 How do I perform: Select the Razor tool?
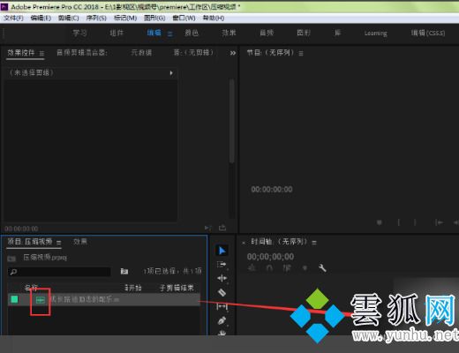[222, 292]
